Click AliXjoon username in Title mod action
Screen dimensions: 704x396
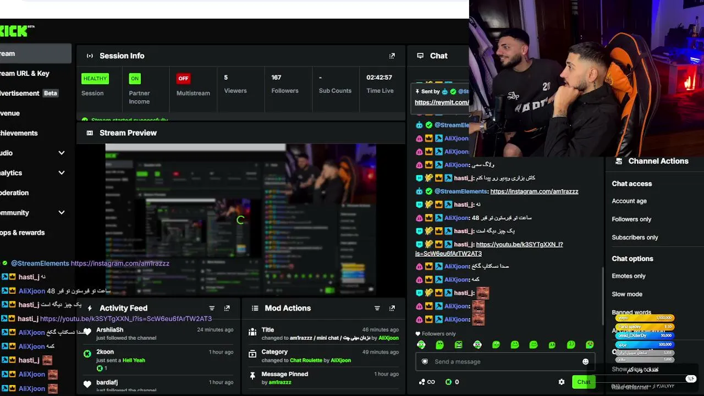(x=388, y=338)
